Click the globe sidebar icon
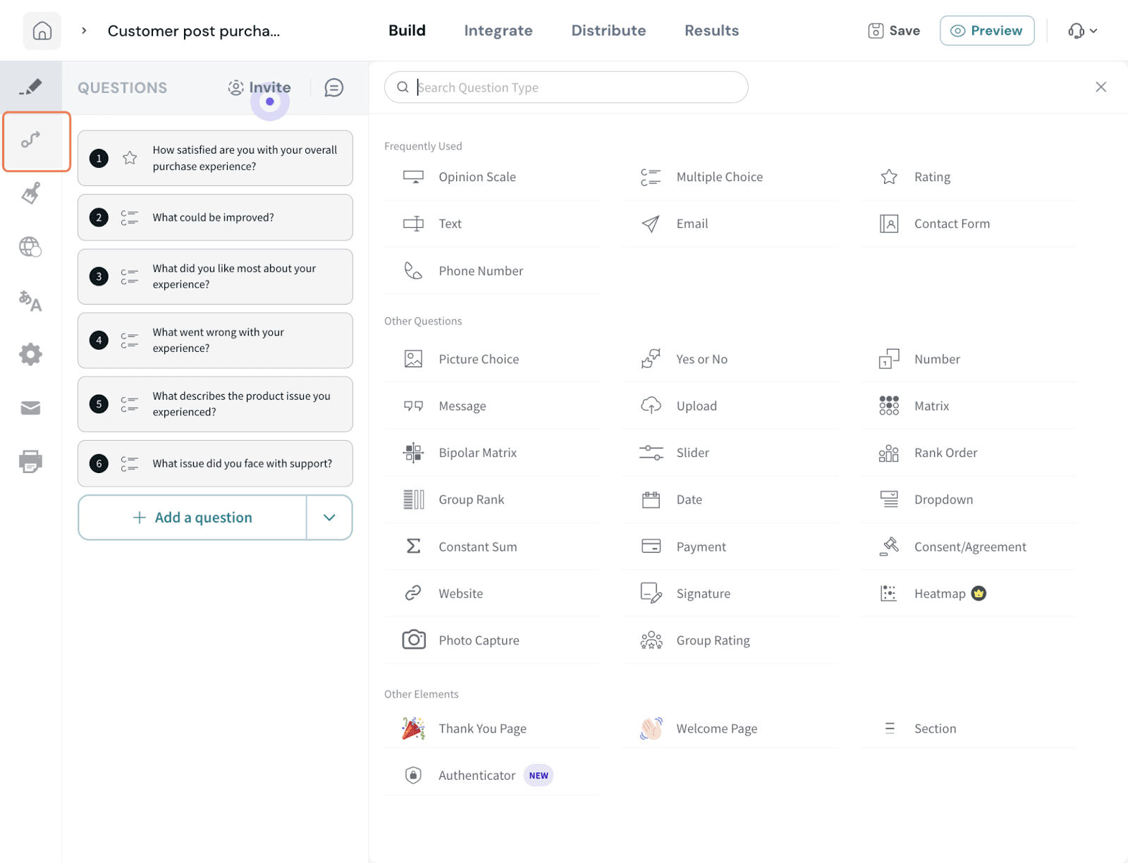Screen dimensions: 1128x863 (30, 247)
